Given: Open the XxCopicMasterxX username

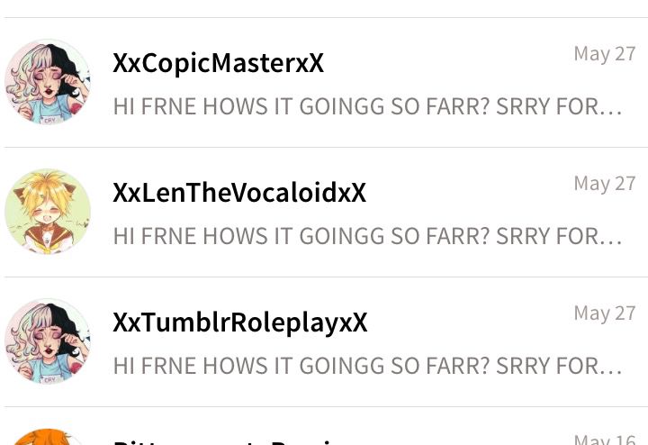Looking at the screenshot, I should [x=218, y=63].
